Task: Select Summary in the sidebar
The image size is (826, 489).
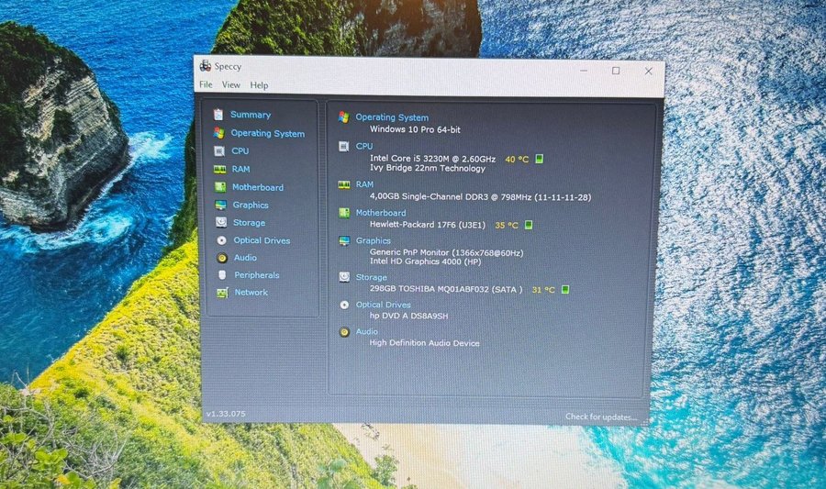Action: pyautogui.click(x=251, y=115)
